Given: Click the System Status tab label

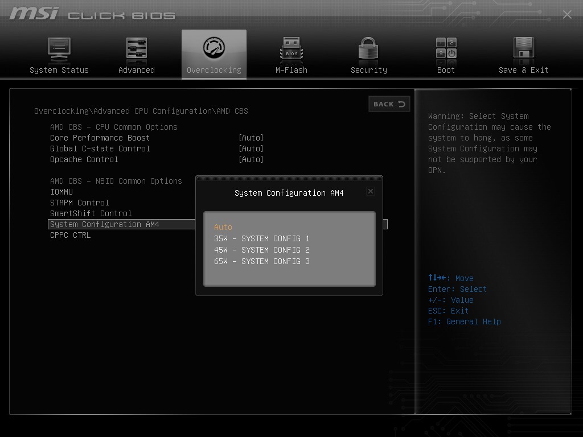Looking at the screenshot, I should coord(59,70).
